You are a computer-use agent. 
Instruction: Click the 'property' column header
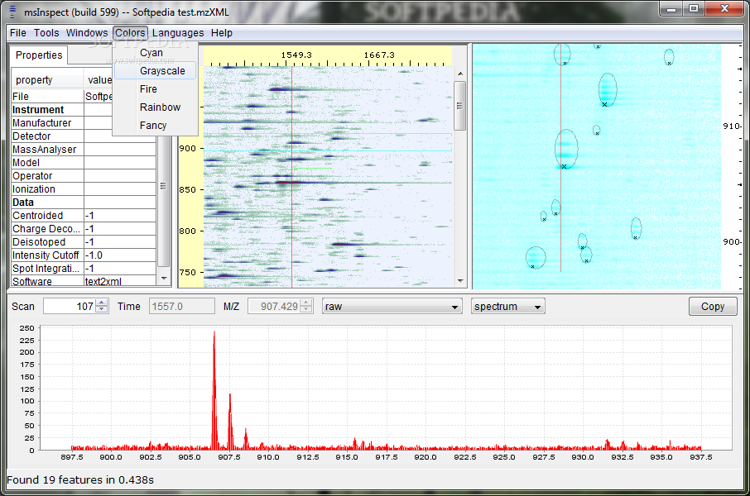click(x=47, y=80)
